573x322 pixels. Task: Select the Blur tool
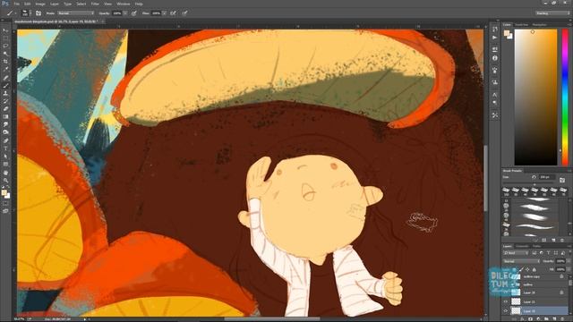coord(5,124)
